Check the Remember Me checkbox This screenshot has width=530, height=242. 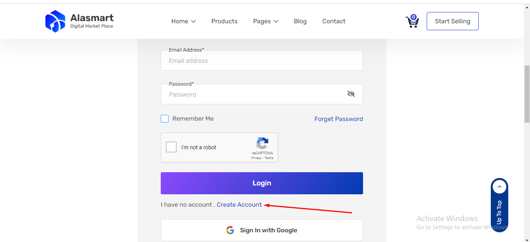pos(165,119)
